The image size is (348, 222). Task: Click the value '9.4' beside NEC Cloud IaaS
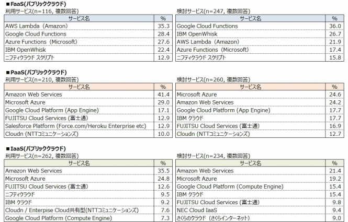tap(336, 211)
